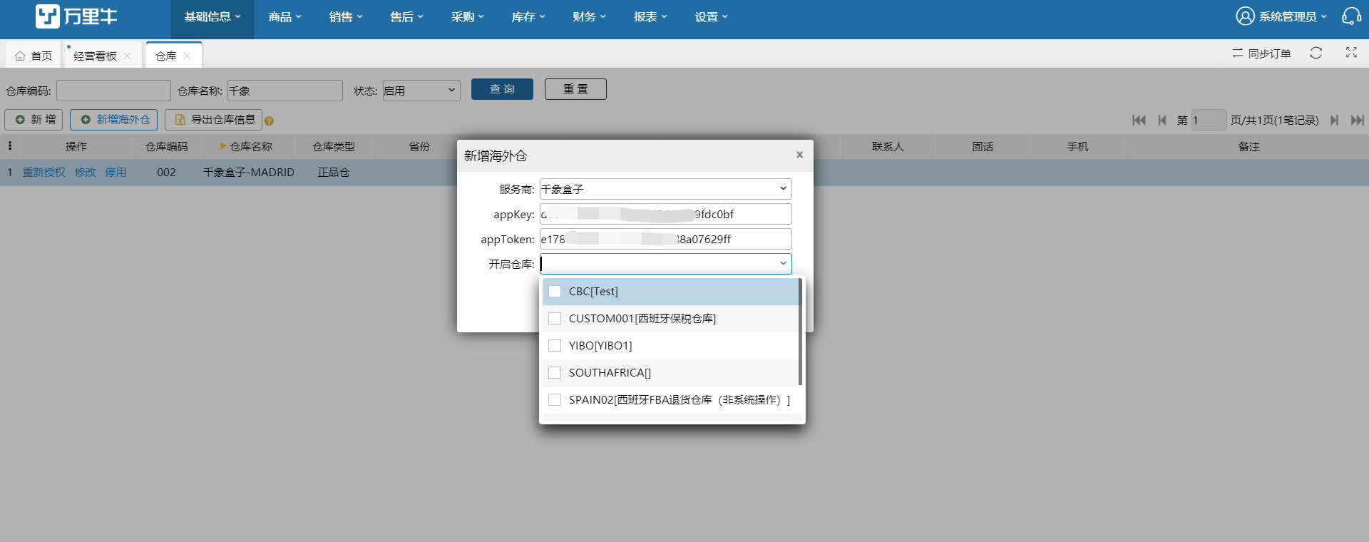Expand the 销售 menu
This screenshot has height=542, width=1369.
[x=346, y=16]
